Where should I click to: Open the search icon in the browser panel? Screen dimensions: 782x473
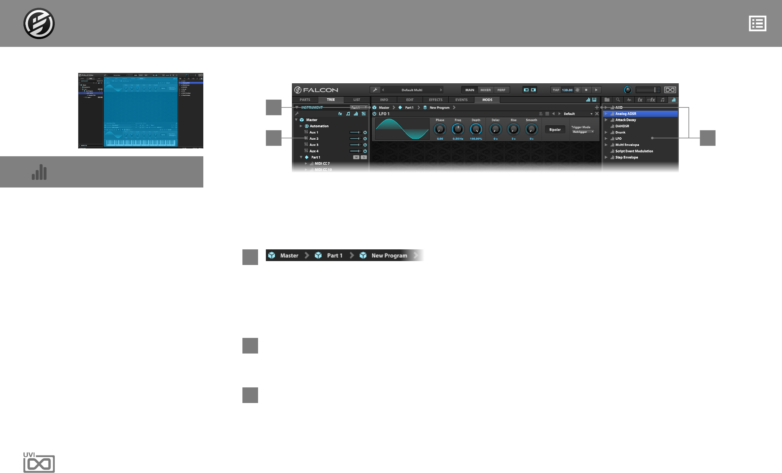(618, 100)
